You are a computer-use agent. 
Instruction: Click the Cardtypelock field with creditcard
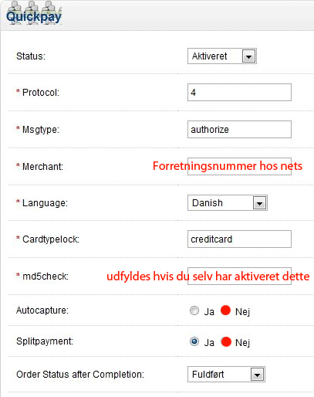[239, 239]
